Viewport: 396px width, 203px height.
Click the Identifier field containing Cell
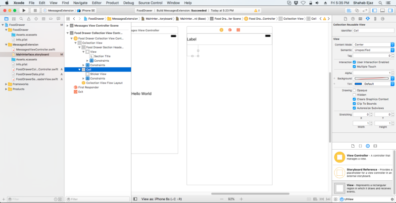pyautogui.click(x=374, y=31)
